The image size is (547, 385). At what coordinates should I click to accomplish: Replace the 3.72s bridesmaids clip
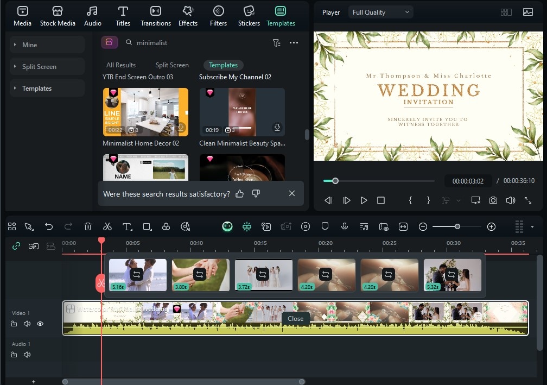pos(262,275)
